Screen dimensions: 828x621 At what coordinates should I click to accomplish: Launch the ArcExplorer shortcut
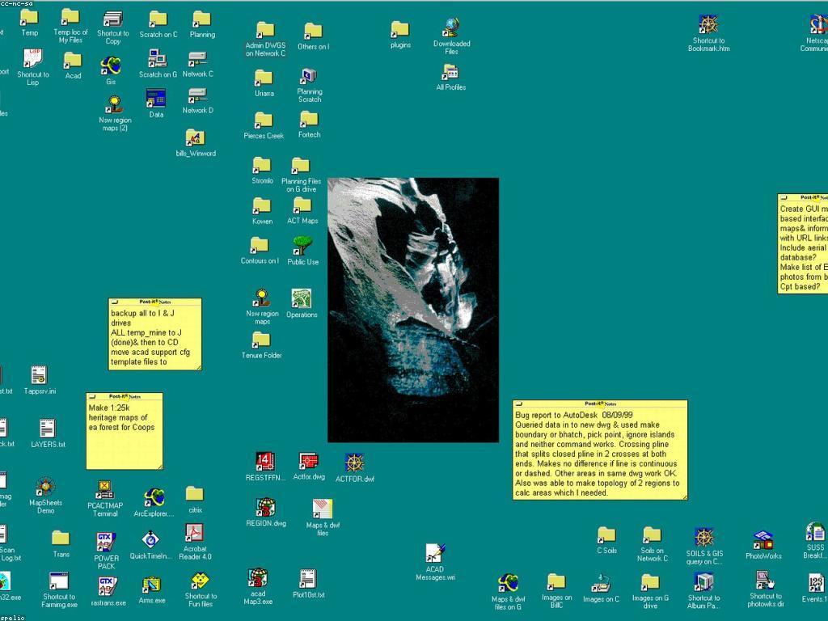(154, 497)
